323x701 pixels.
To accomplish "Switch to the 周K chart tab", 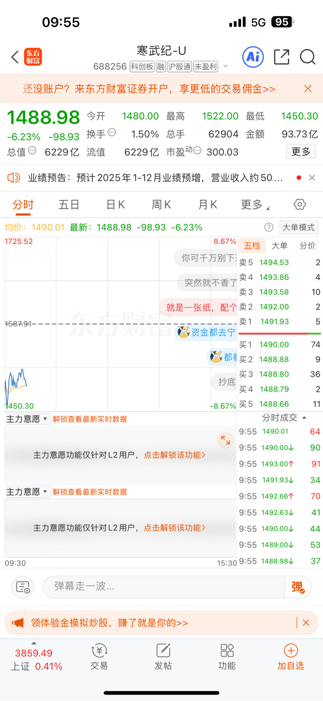I will coord(161,205).
